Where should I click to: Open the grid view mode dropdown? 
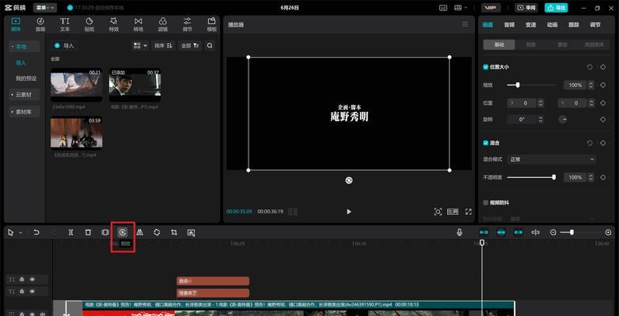pos(141,46)
